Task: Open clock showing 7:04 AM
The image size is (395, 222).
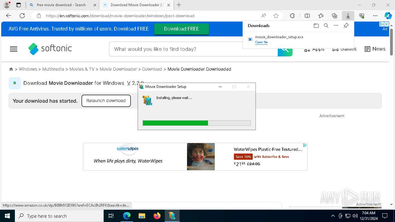Action: click(368, 216)
